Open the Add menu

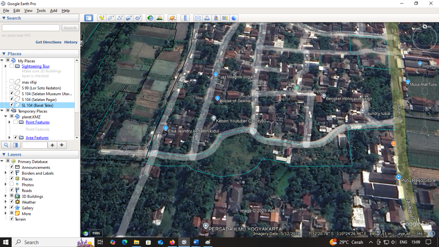pyautogui.click(x=53, y=10)
